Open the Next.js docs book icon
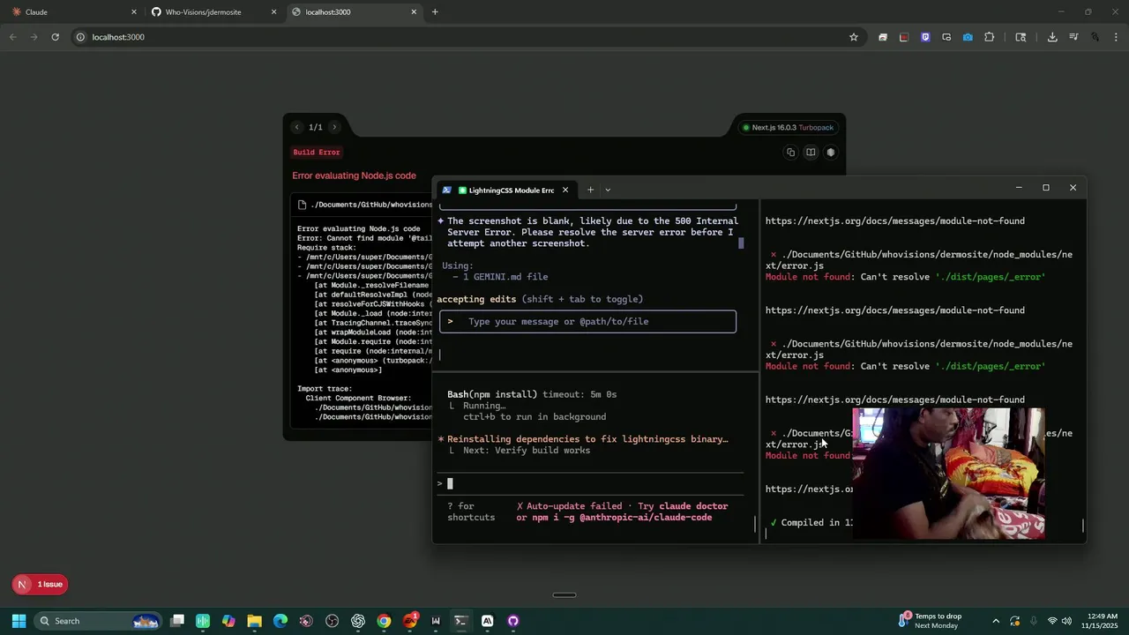1129x635 pixels. [x=811, y=153]
